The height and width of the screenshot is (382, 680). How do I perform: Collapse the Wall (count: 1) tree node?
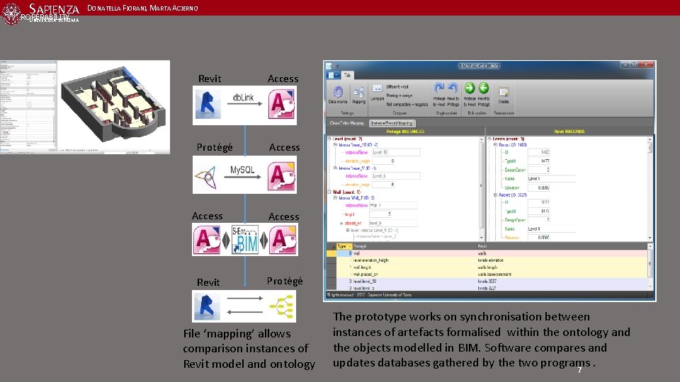pos(329,192)
